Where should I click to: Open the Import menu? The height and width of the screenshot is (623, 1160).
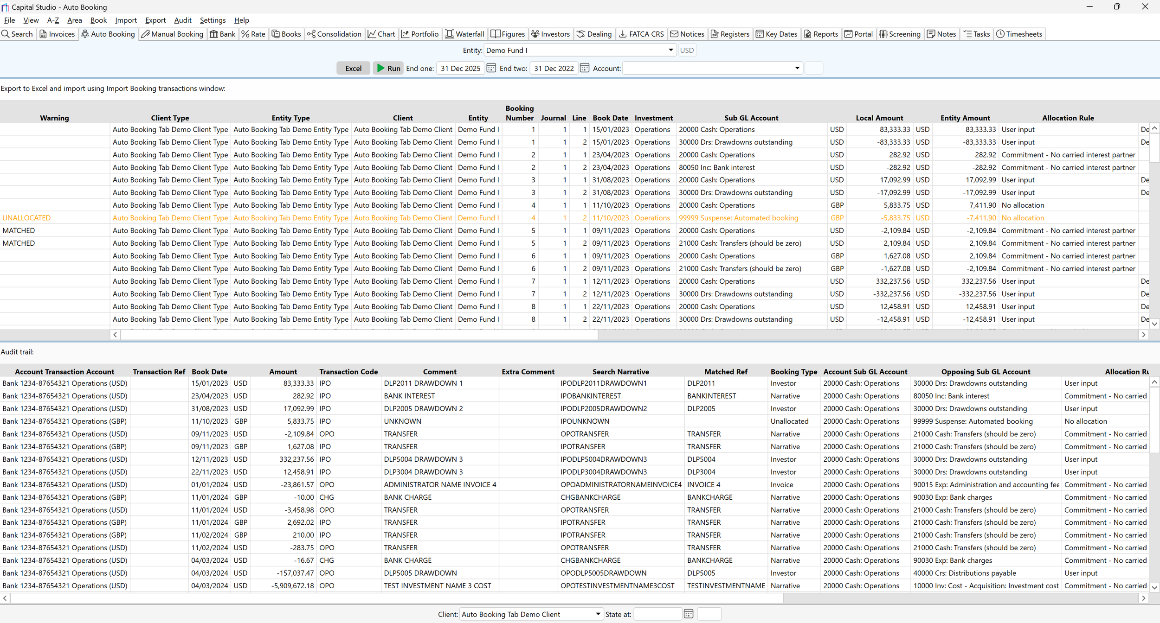126,20
